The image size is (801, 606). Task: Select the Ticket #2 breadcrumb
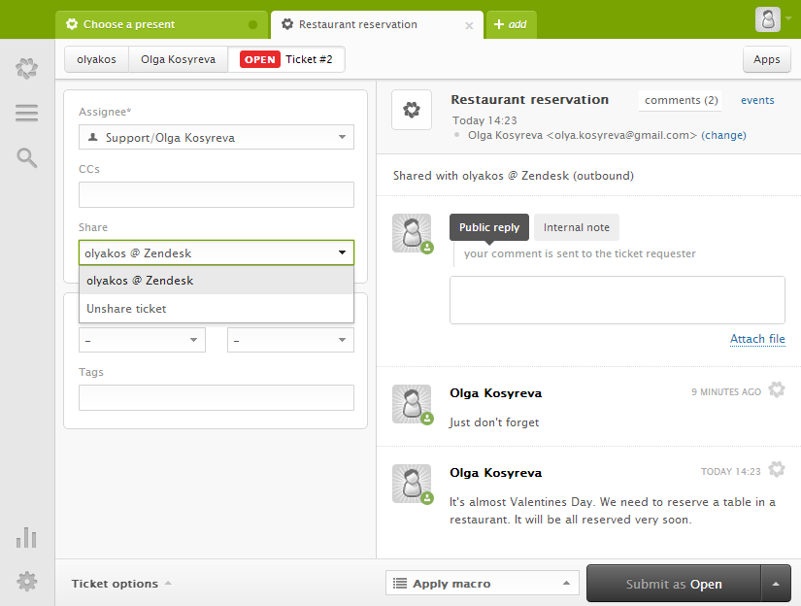[286, 59]
